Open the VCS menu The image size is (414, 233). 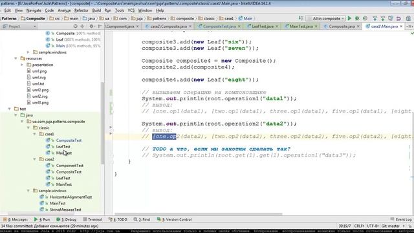[x=131, y=10]
